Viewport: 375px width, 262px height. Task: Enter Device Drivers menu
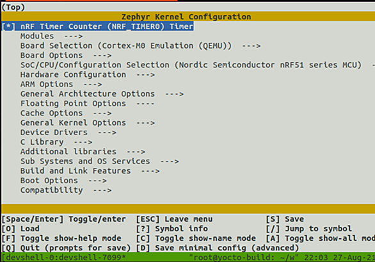pyautogui.click(x=68, y=133)
